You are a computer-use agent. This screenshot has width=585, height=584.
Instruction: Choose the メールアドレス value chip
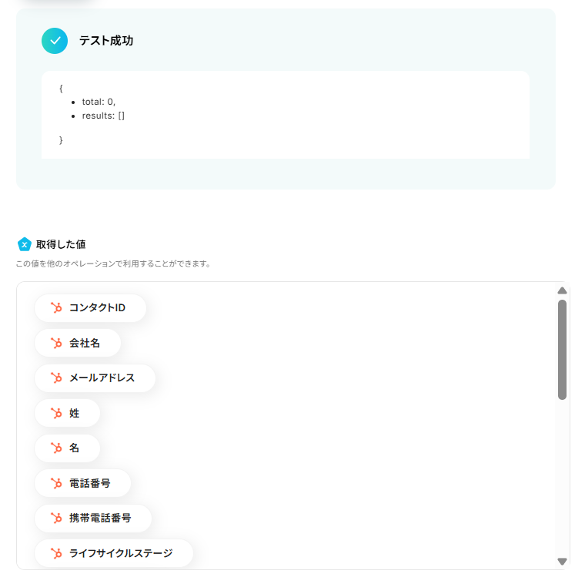pyautogui.click(x=95, y=378)
